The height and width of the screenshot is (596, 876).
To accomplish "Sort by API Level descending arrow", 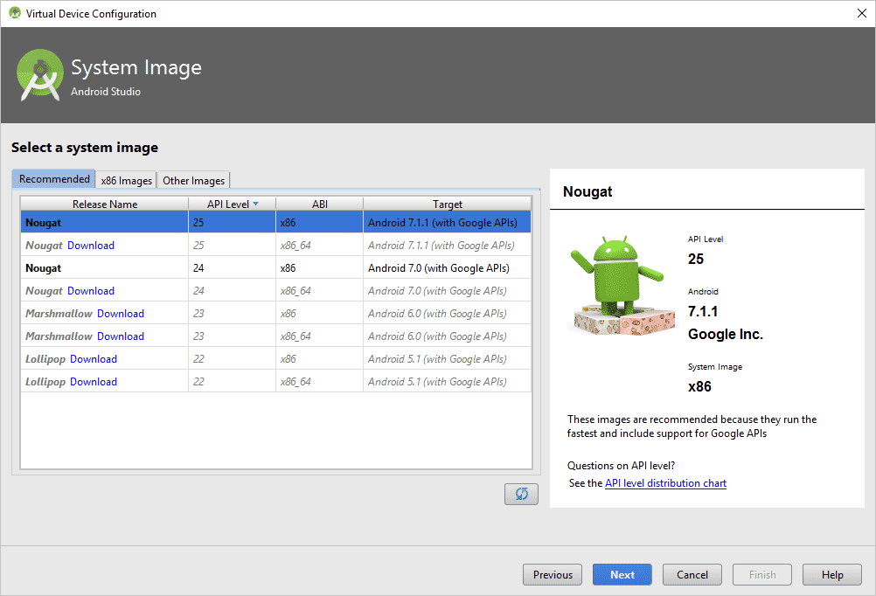I will (x=255, y=204).
